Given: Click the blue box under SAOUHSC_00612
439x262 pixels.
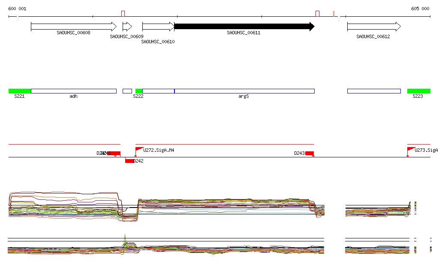Looking at the screenshot, I should coord(374,91).
